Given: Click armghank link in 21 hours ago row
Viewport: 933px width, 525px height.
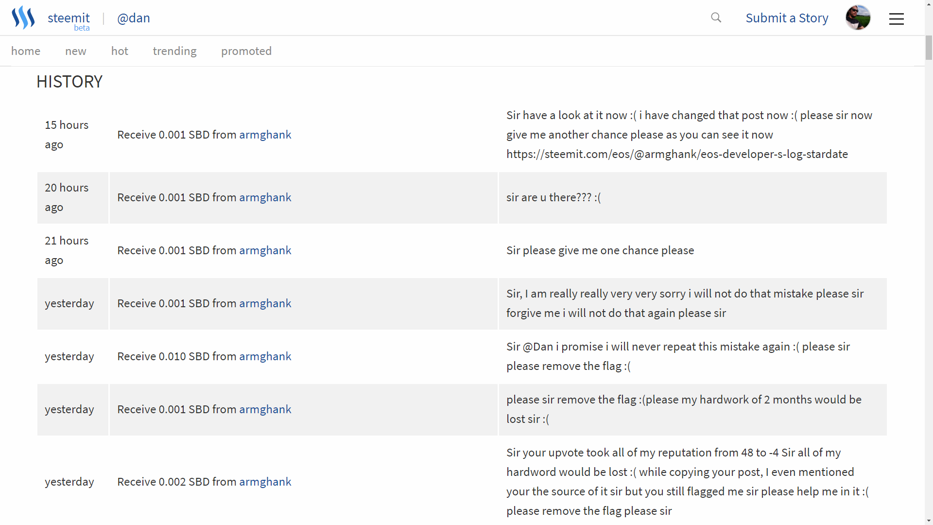Looking at the screenshot, I should click(265, 250).
